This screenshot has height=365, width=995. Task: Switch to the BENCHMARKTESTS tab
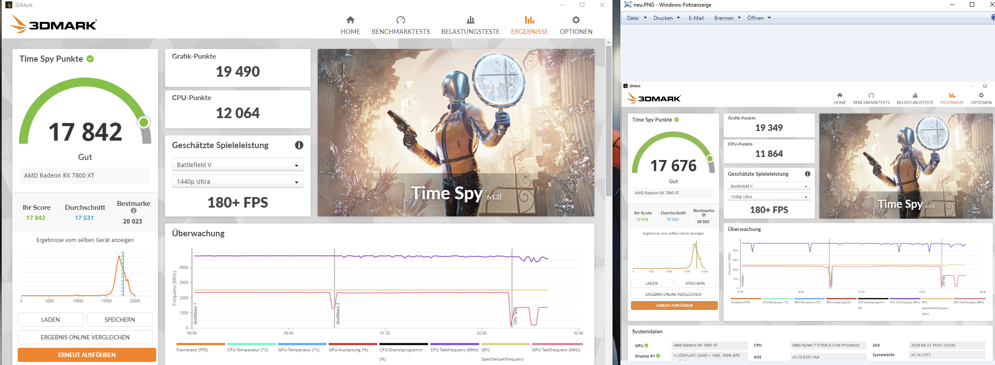tap(401, 32)
